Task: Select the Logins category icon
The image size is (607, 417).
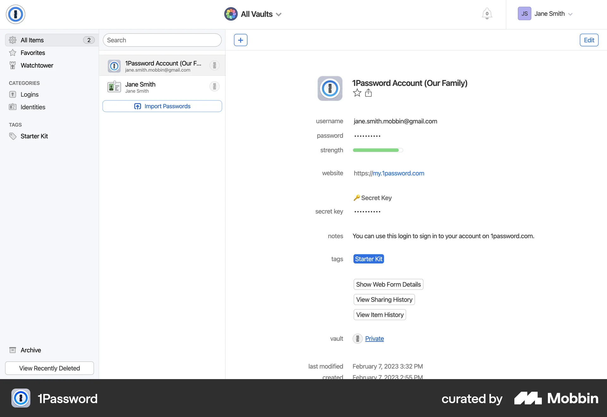Action: pyautogui.click(x=13, y=94)
